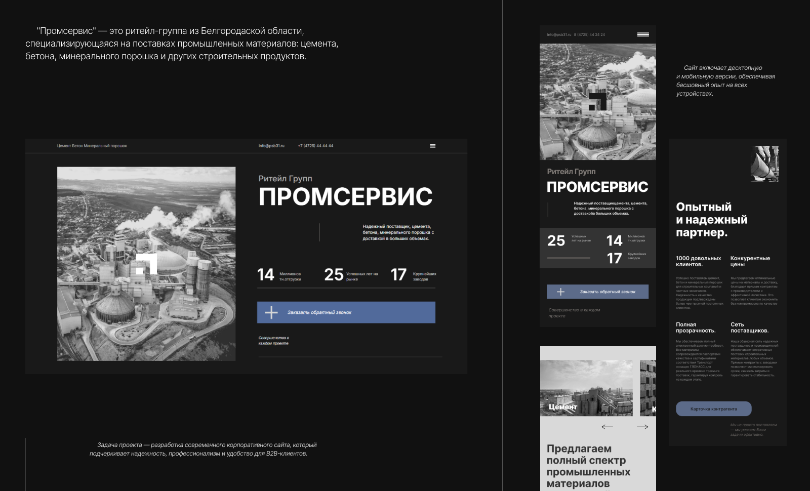This screenshot has width=810, height=491.
Task: Open the mobile header hamburger menu
Action: [x=643, y=34]
